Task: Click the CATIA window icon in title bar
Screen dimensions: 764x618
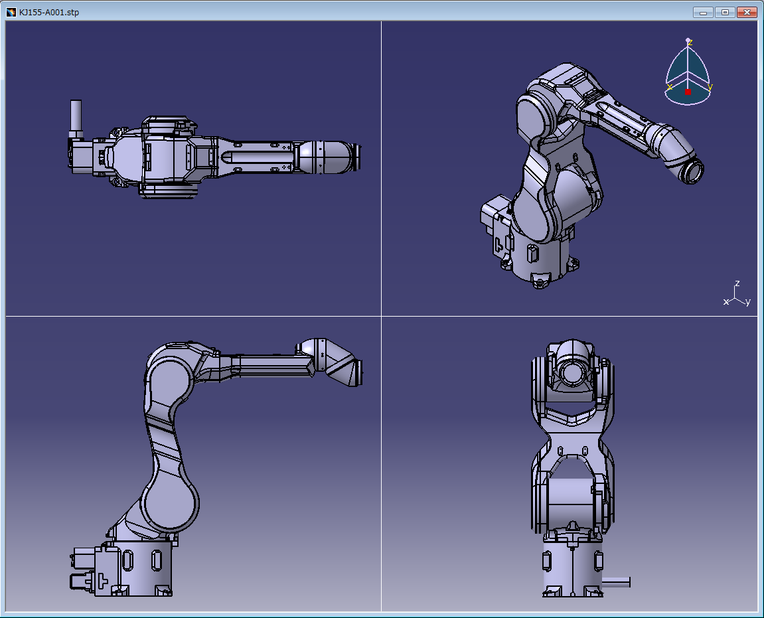Action: coord(11,12)
